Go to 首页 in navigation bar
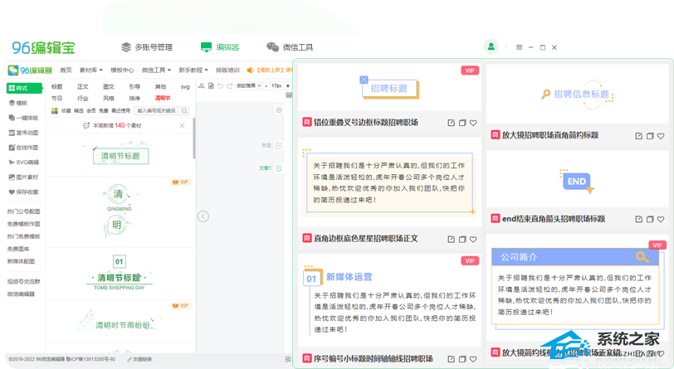Screen dimensions: 674x369 [66, 70]
